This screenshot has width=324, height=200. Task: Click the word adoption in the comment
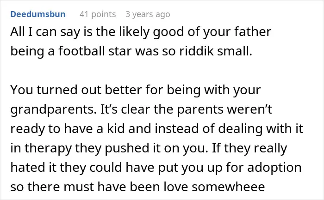[274, 167]
